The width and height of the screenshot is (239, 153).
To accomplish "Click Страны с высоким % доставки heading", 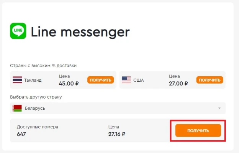I will [x=43, y=66].
